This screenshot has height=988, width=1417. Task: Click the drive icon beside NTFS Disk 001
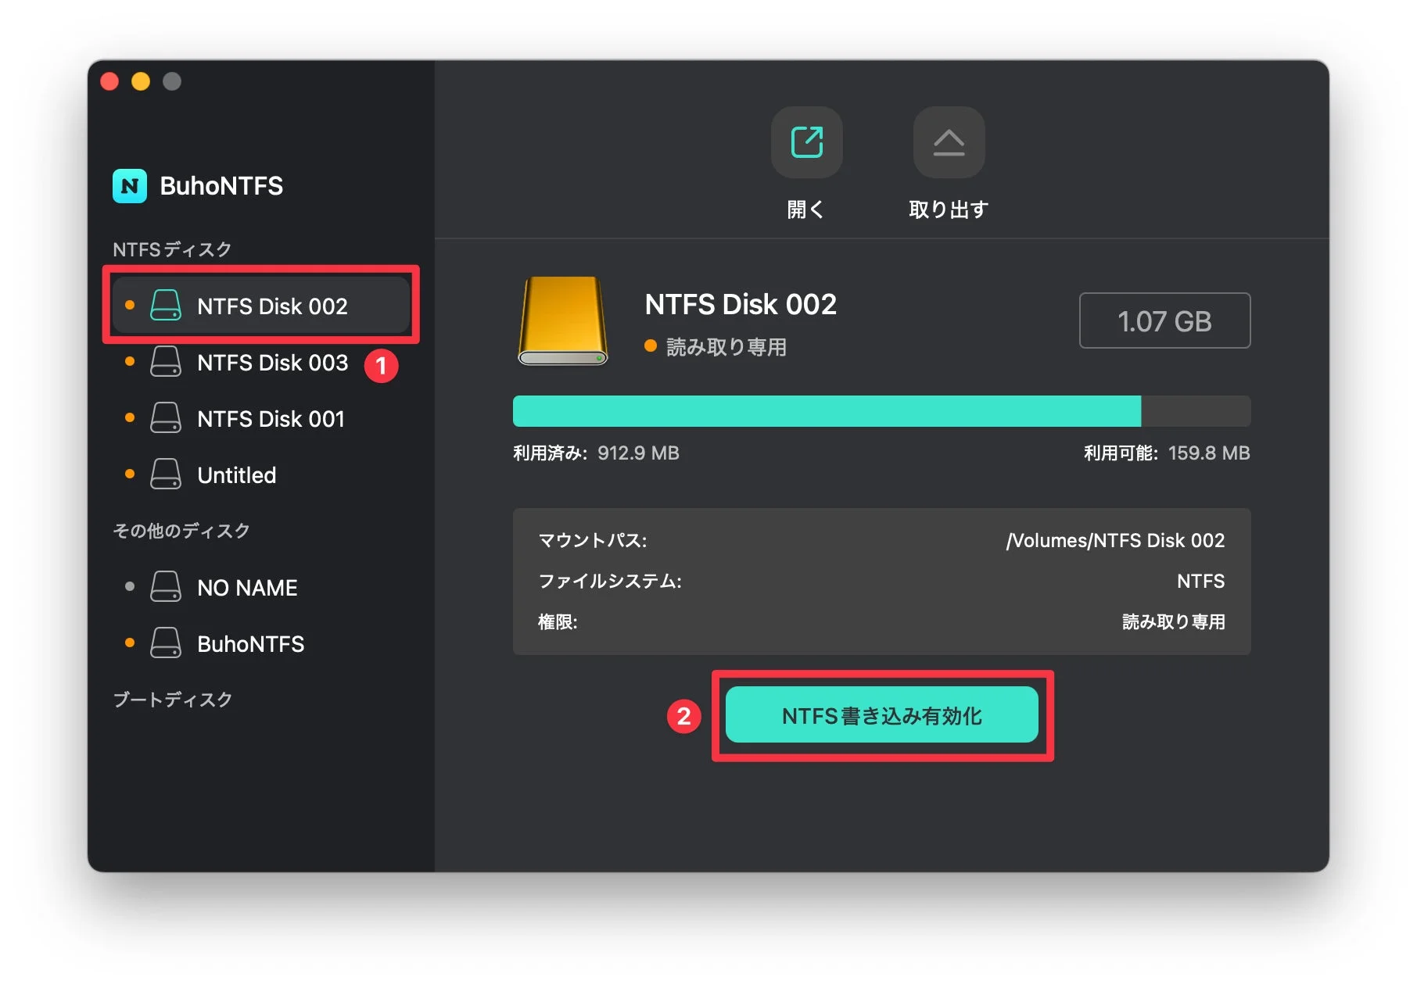coord(166,419)
